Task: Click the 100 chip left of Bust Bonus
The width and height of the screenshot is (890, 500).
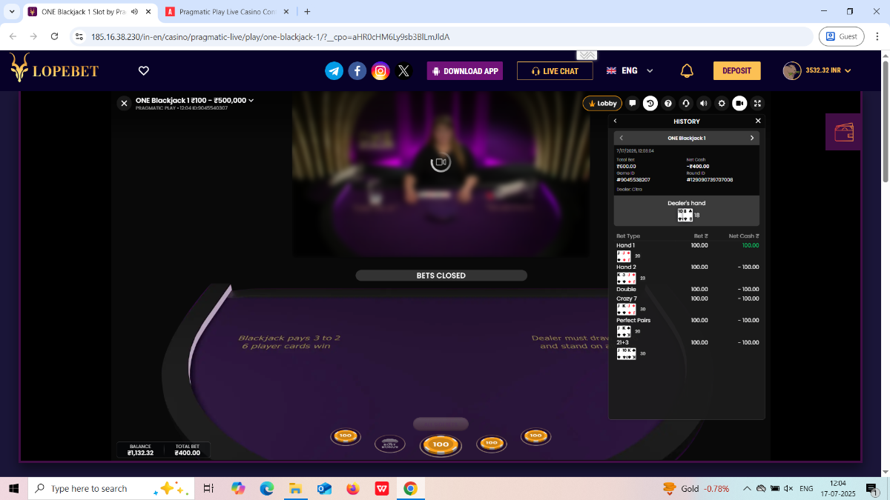Action: (345, 437)
